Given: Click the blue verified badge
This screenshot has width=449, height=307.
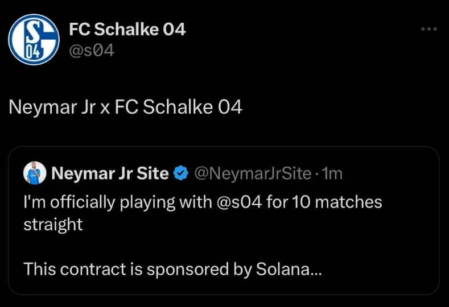Looking at the screenshot, I should (x=180, y=173).
